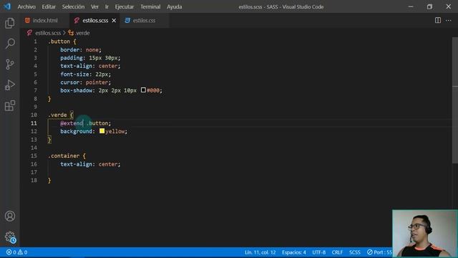Click the Espacios: 4 indentation setting

click(294, 252)
